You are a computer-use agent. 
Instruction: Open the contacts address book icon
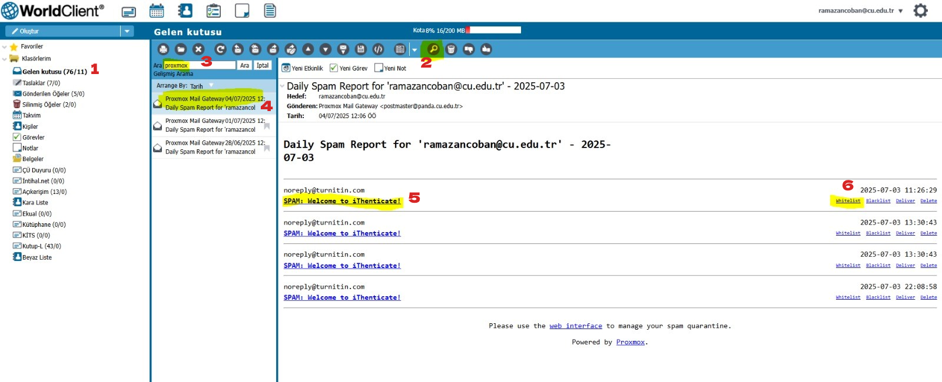[x=185, y=11]
